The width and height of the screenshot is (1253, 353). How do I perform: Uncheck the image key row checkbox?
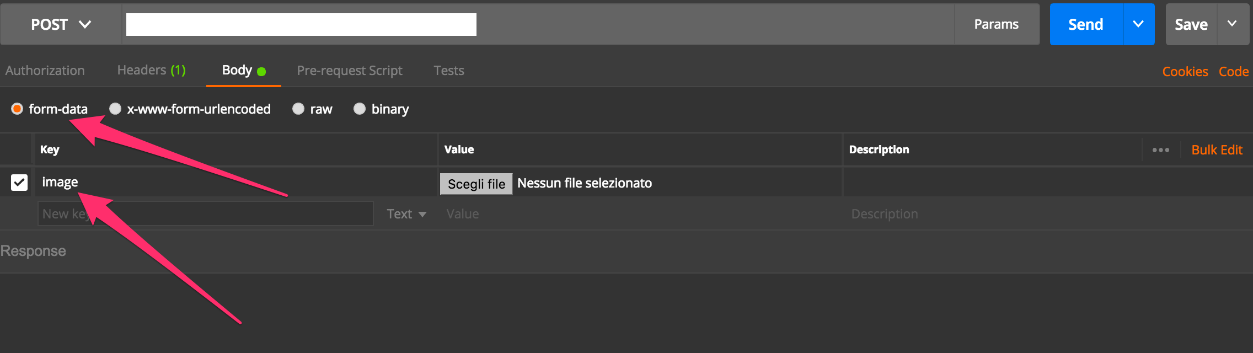coord(19,182)
